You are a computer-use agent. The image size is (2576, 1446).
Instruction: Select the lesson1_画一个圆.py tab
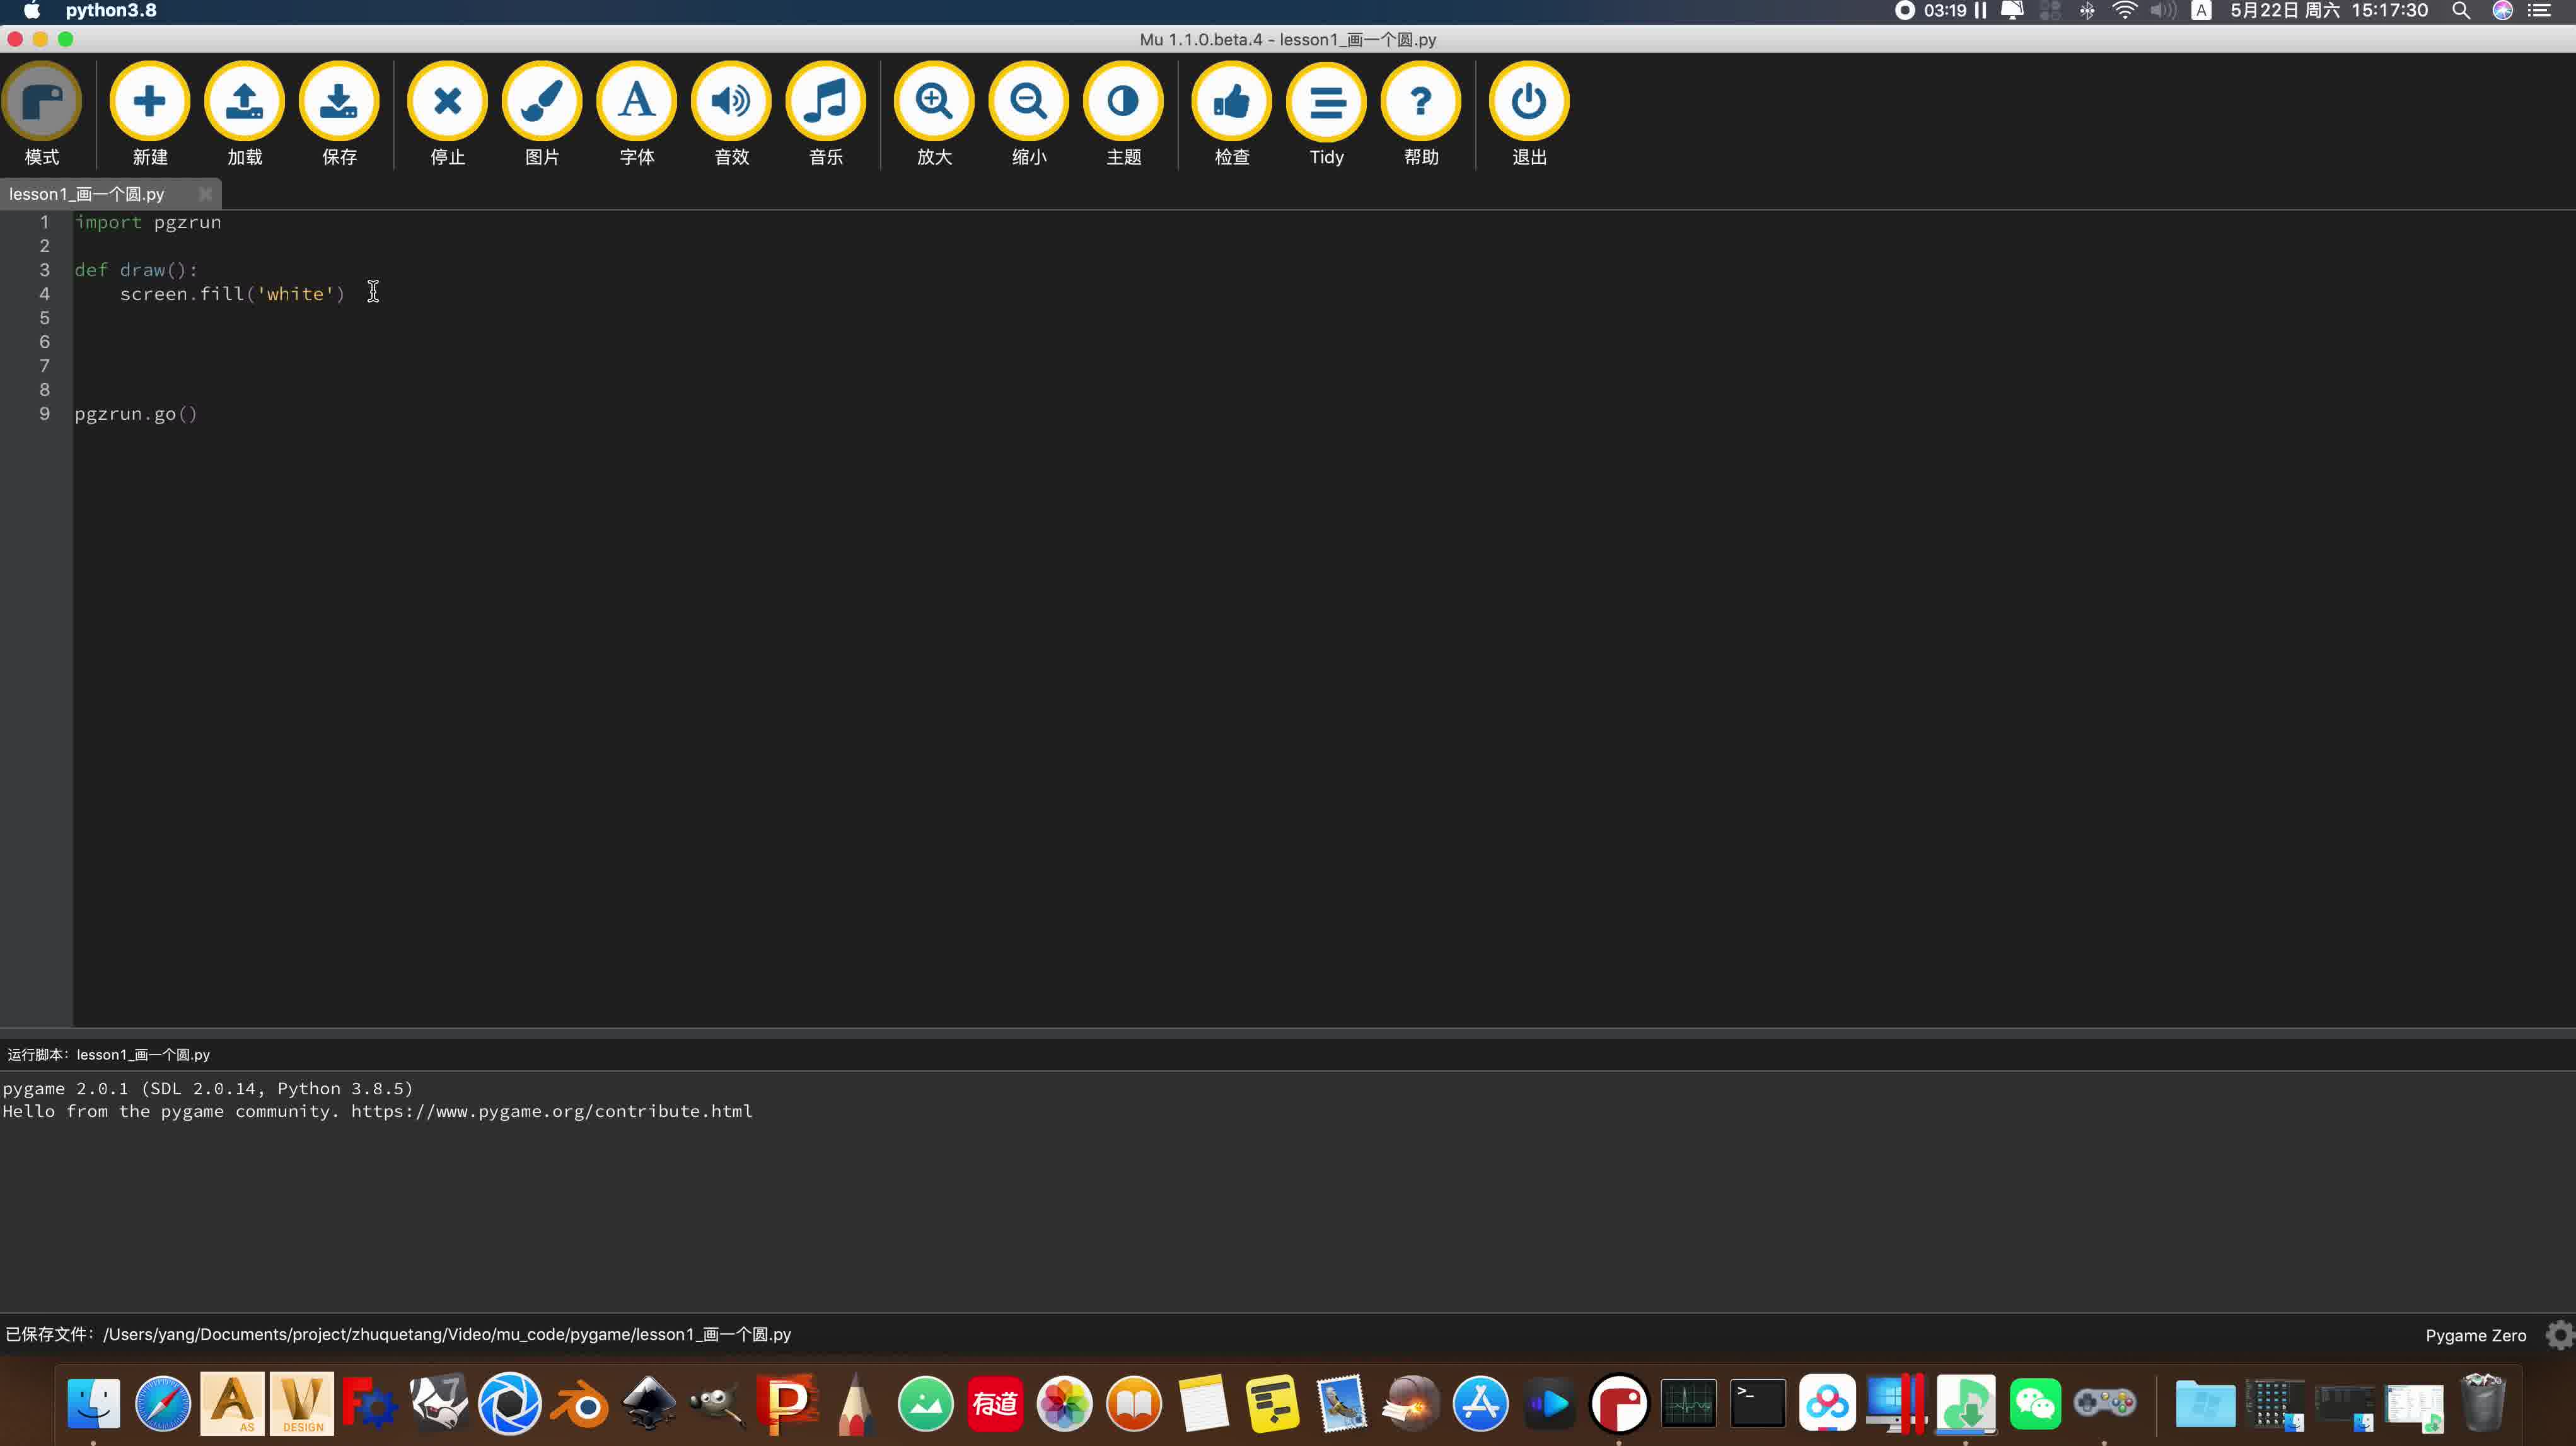(x=87, y=194)
